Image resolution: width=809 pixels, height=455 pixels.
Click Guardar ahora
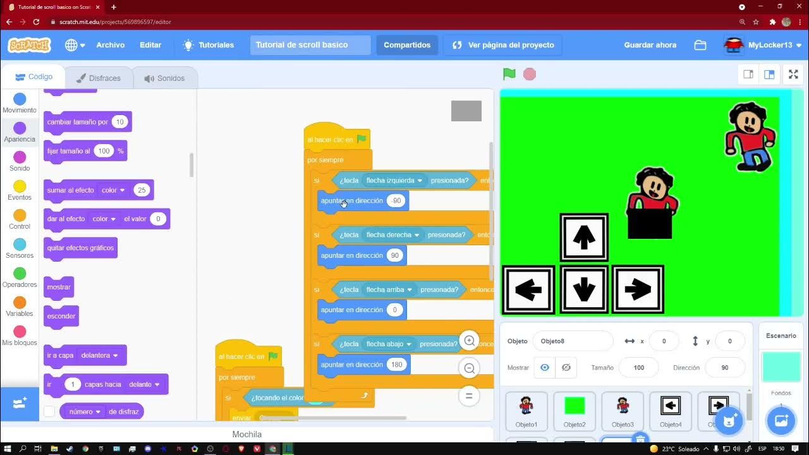[650, 45]
